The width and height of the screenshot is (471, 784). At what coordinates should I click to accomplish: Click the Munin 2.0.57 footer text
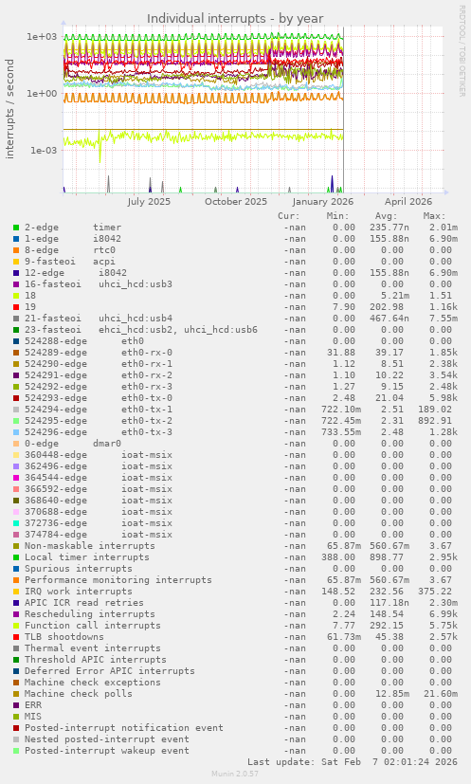coord(235,774)
